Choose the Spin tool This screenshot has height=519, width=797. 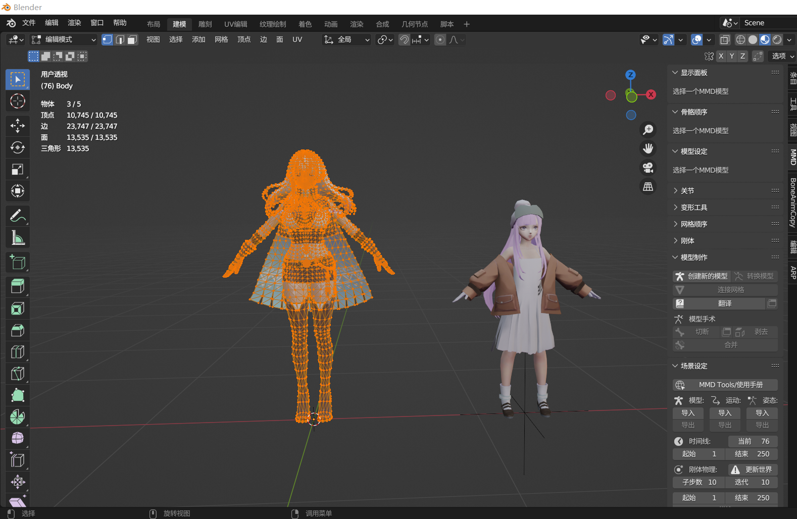click(18, 417)
